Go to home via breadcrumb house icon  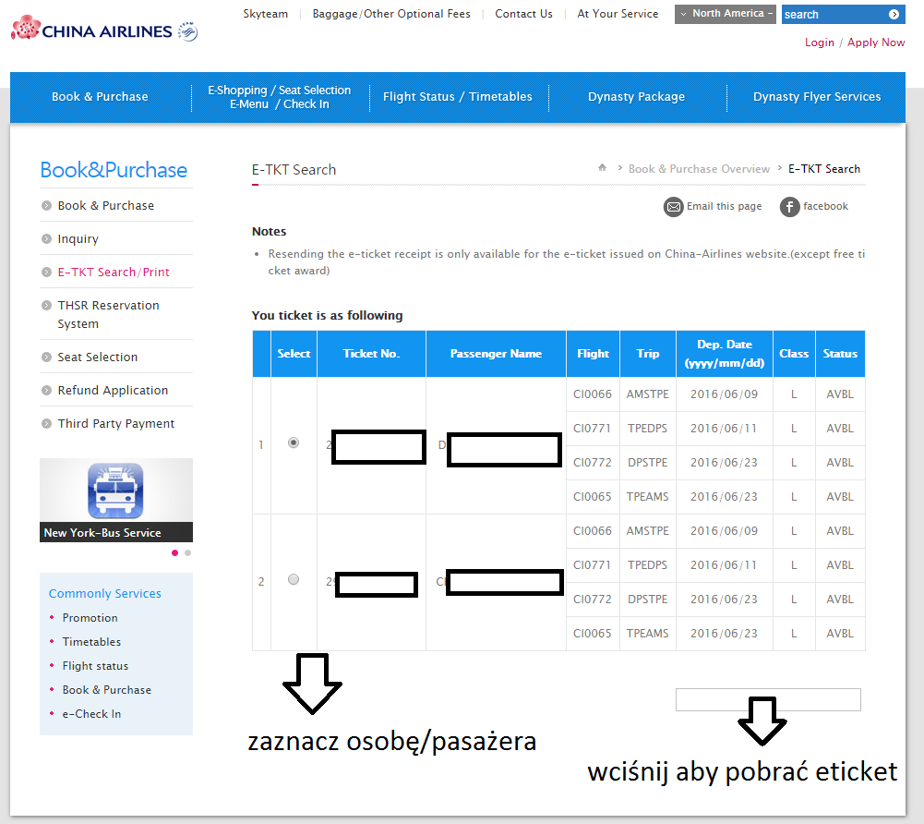[x=602, y=167]
